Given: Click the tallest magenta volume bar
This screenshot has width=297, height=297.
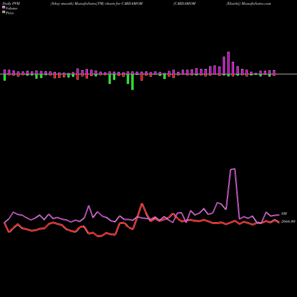Looking at the screenshot, I should click(229, 63).
